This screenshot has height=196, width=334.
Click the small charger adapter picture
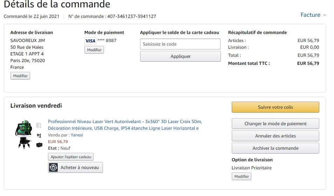coord(39,135)
